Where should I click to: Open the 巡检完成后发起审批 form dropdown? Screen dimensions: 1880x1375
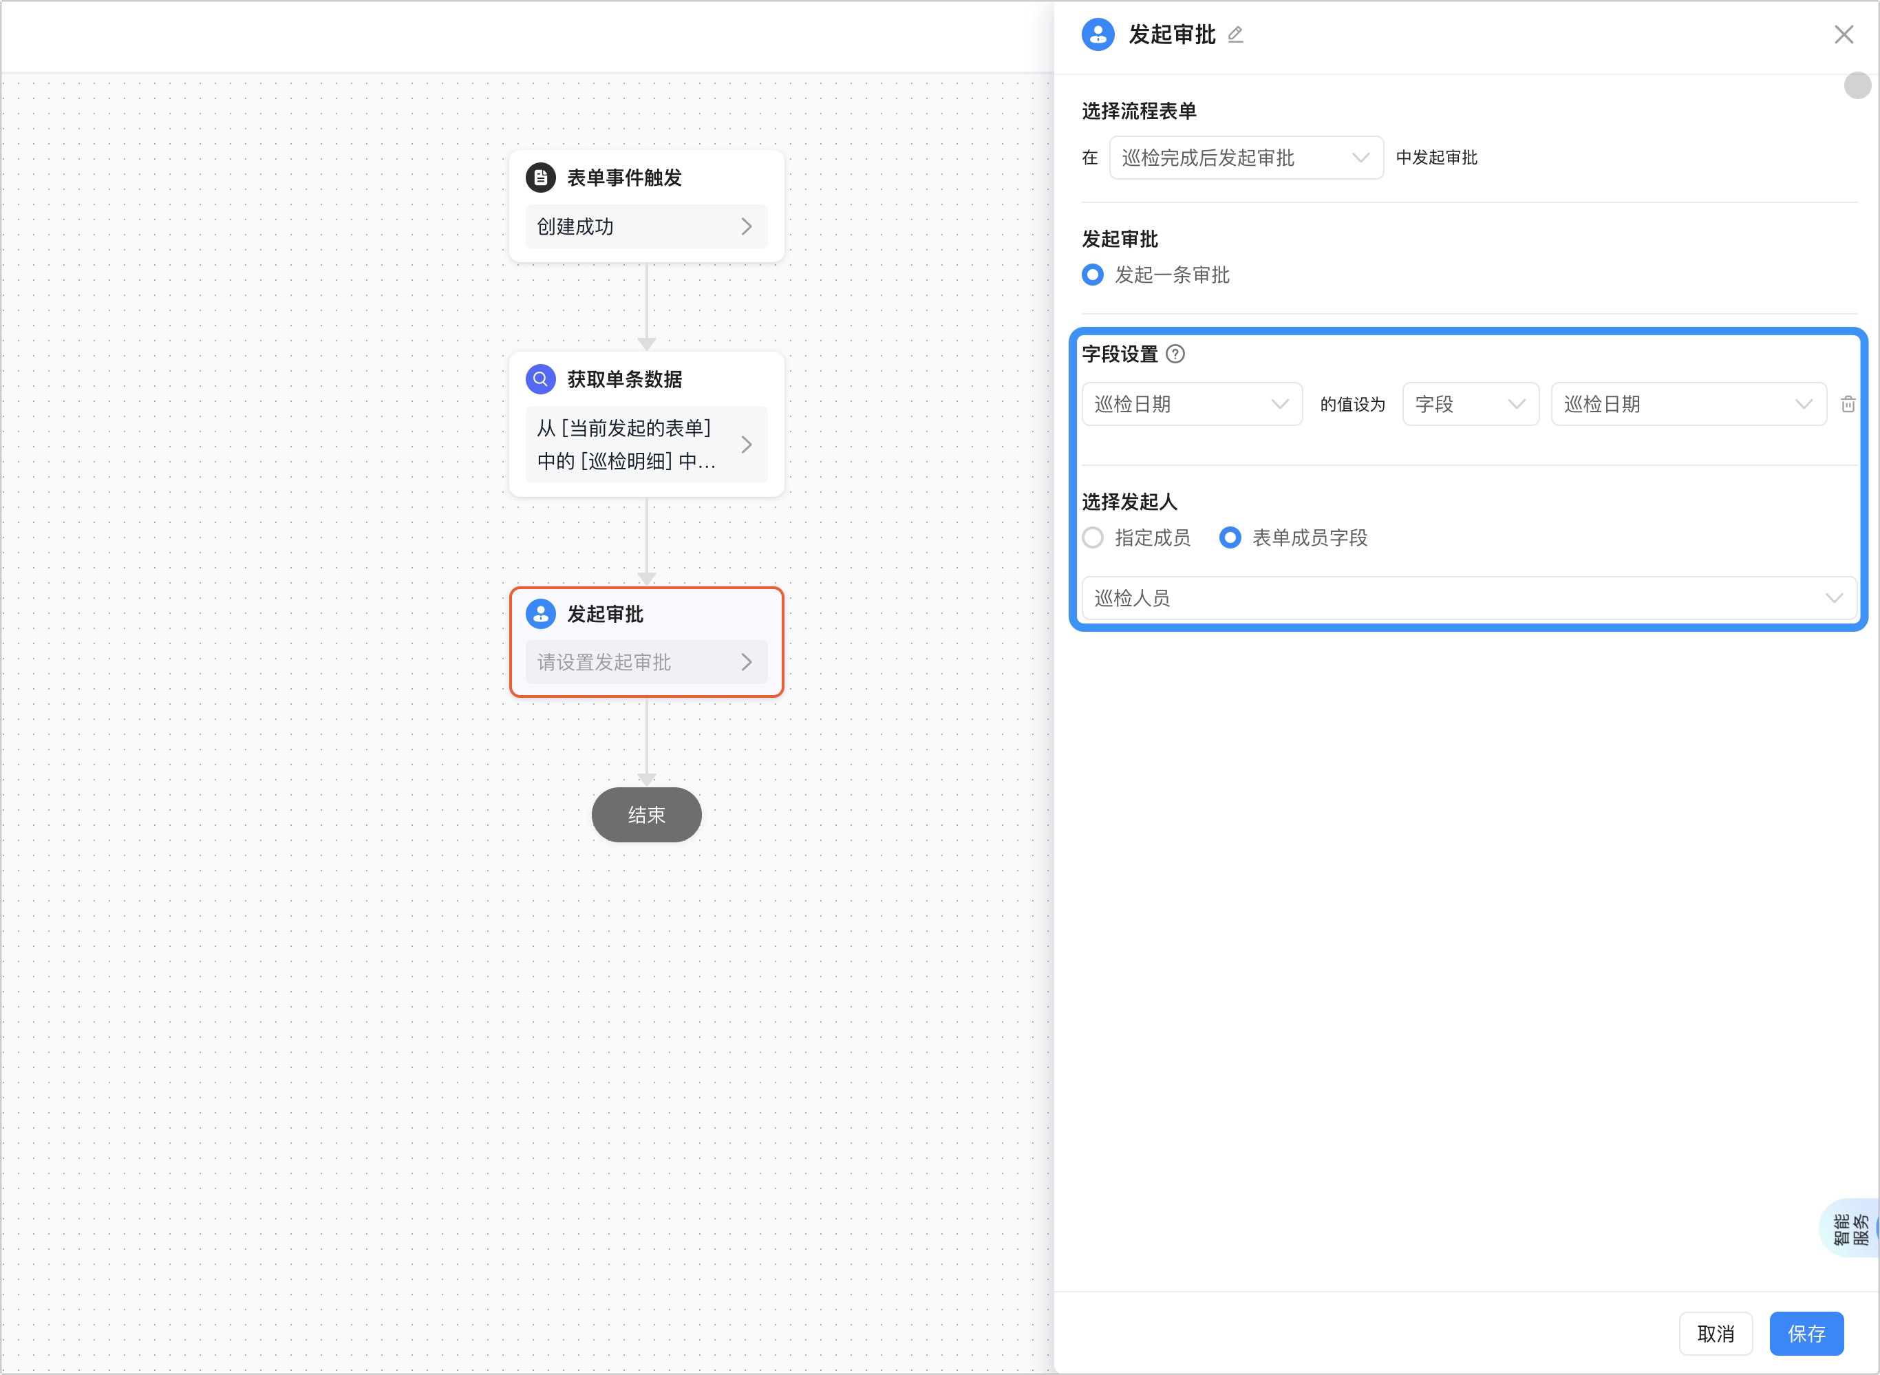click(x=1246, y=158)
